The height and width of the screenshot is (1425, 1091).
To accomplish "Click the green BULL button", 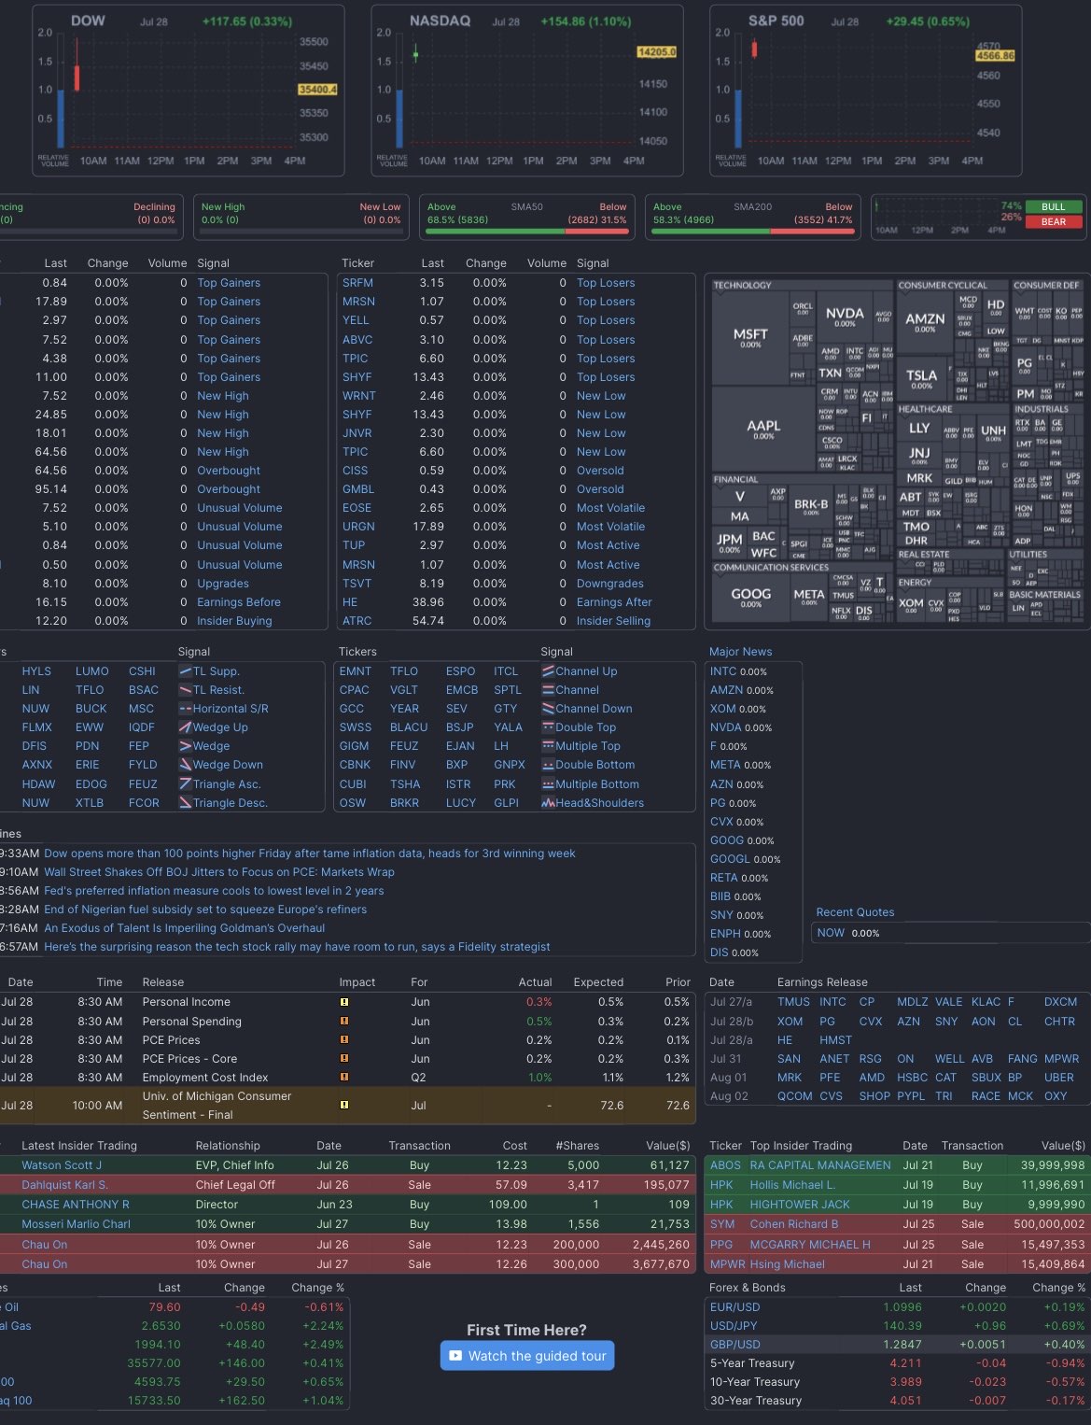I will (1054, 207).
